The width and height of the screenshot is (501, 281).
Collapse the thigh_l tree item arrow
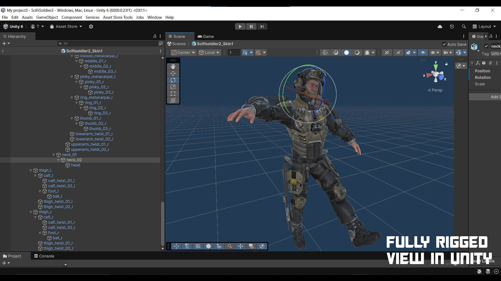[x=31, y=170]
